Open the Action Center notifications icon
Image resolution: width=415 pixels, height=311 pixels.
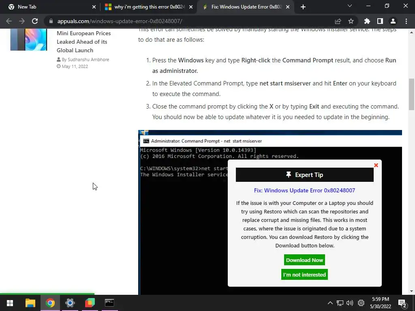pyautogui.click(x=402, y=303)
